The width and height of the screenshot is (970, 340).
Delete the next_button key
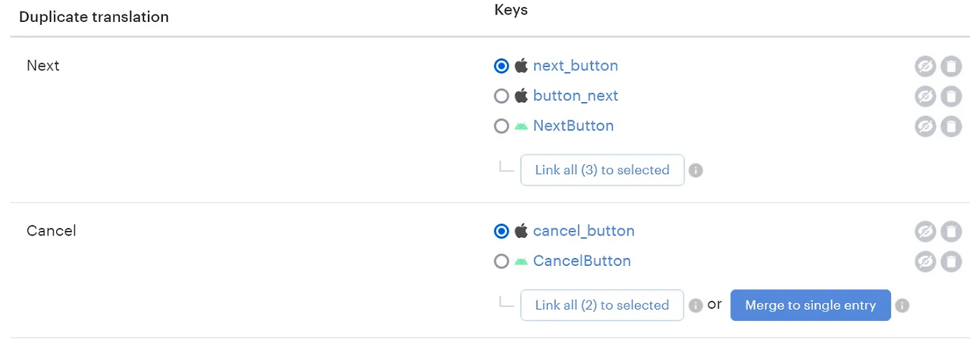point(951,67)
